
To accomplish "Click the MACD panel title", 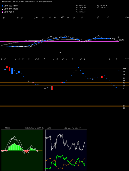I will click(x=7, y=128).
